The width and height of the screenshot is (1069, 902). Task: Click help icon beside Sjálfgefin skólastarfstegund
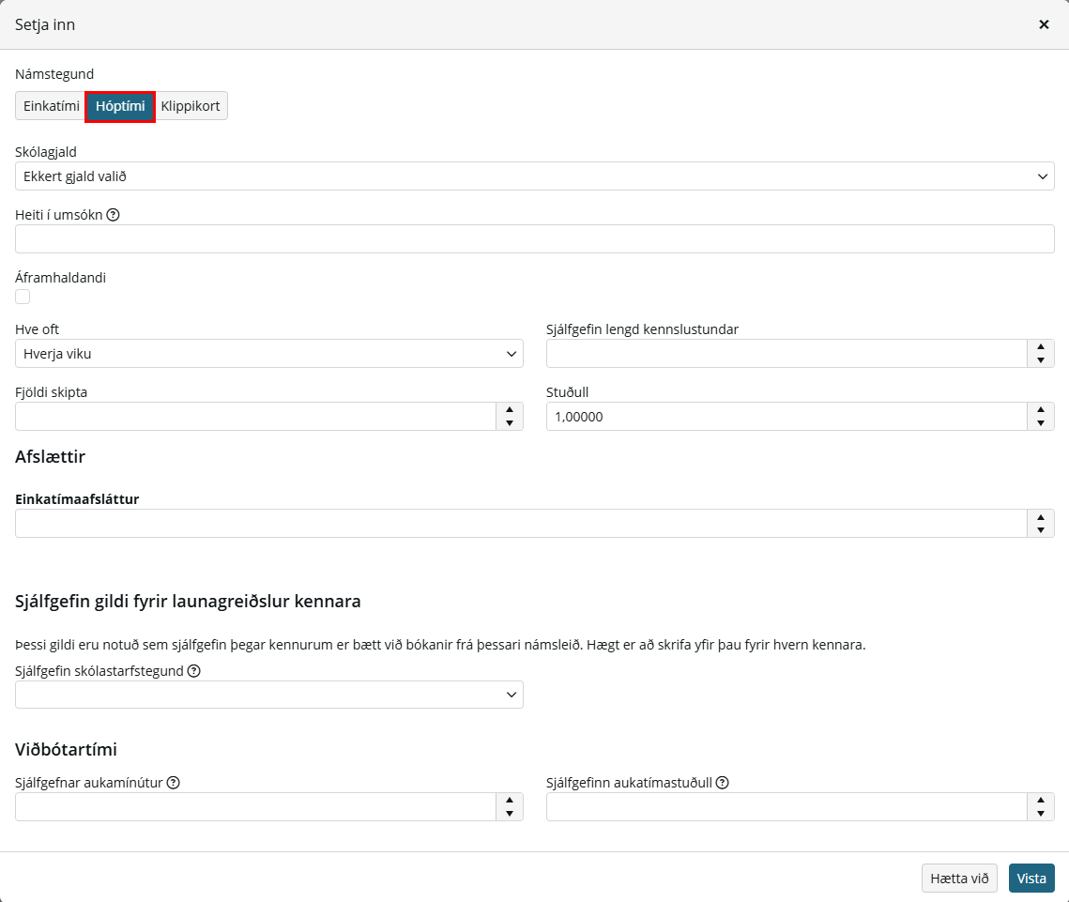point(194,671)
